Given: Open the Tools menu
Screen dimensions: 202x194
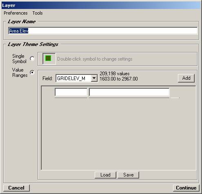Looking at the screenshot, I should point(38,13).
